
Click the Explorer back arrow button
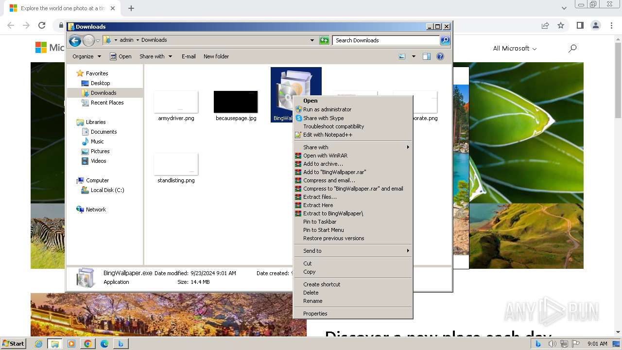(x=75, y=40)
